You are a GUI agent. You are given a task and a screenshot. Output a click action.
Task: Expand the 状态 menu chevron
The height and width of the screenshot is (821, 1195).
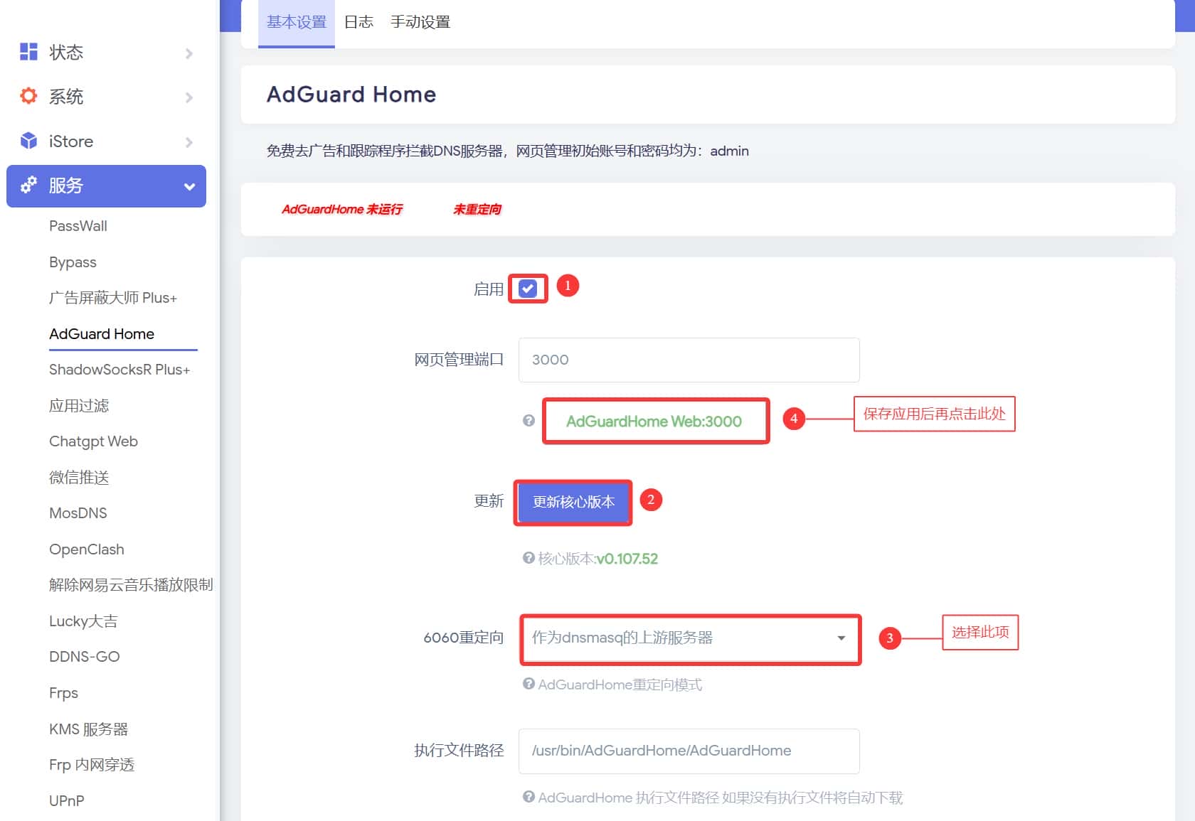(x=188, y=53)
